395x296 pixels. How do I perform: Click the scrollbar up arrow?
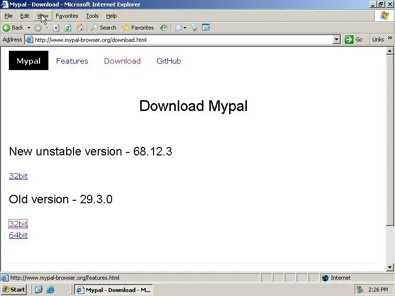[390, 51]
